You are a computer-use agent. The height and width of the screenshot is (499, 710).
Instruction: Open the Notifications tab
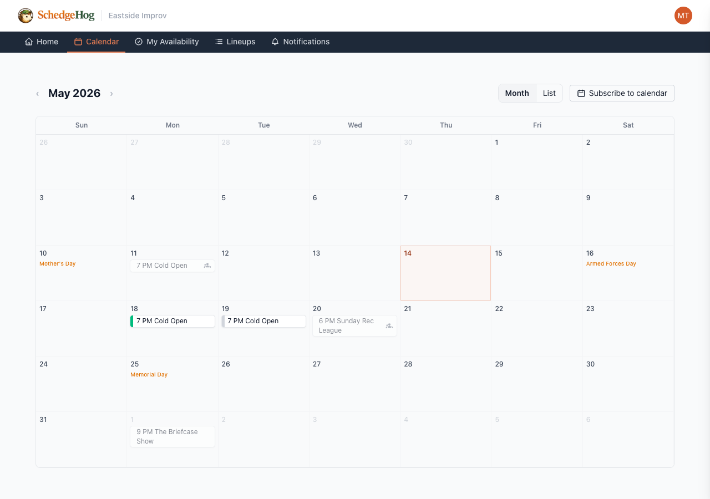[301, 42]
